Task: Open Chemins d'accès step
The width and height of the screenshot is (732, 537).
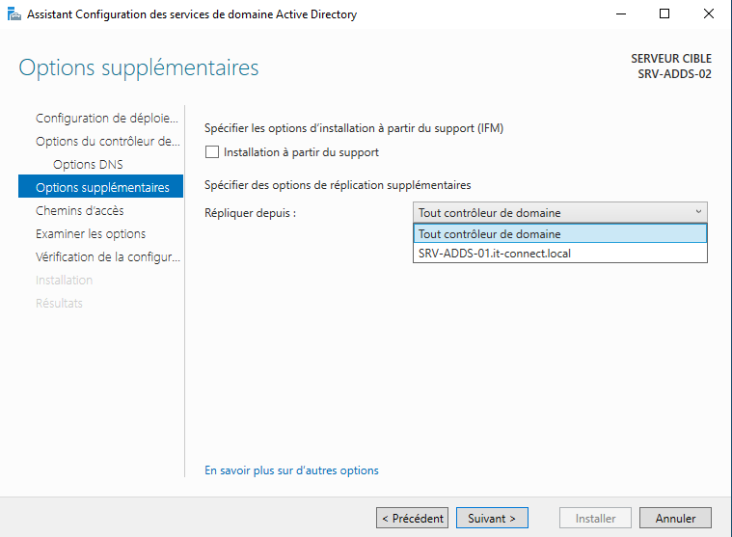Action: (x=80, y=211)
